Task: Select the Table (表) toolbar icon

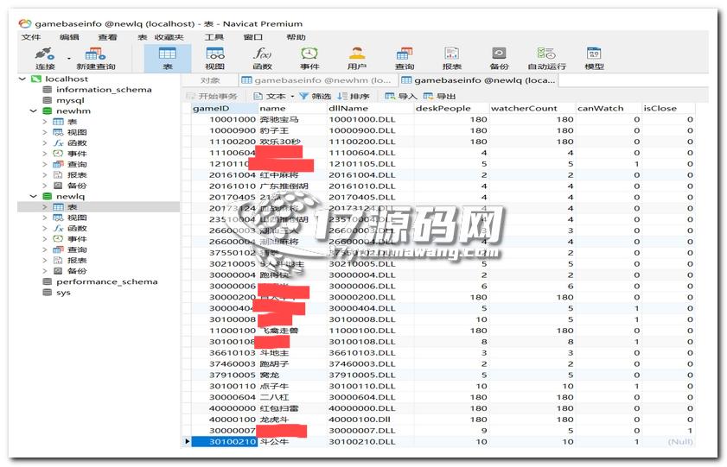Action: (x=168, y=58)
